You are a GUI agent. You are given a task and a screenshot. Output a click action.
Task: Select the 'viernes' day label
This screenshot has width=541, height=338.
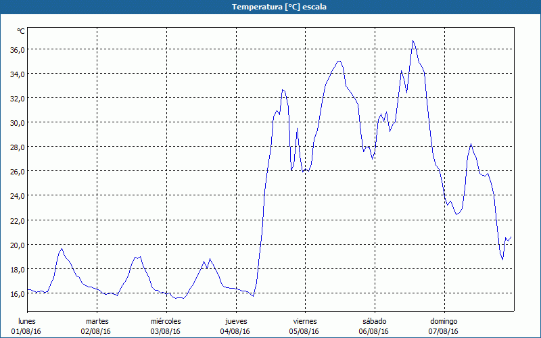point(305,321)
